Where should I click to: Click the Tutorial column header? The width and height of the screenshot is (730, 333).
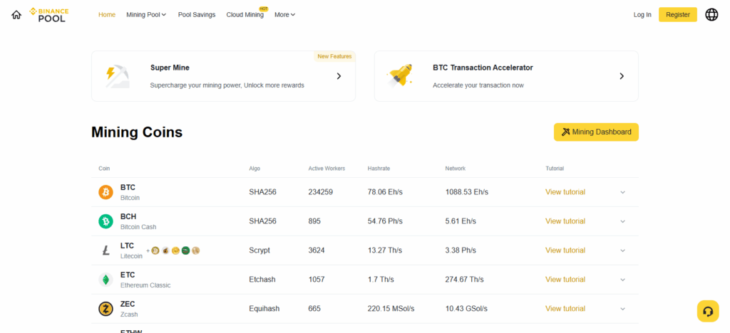[555, 169]
